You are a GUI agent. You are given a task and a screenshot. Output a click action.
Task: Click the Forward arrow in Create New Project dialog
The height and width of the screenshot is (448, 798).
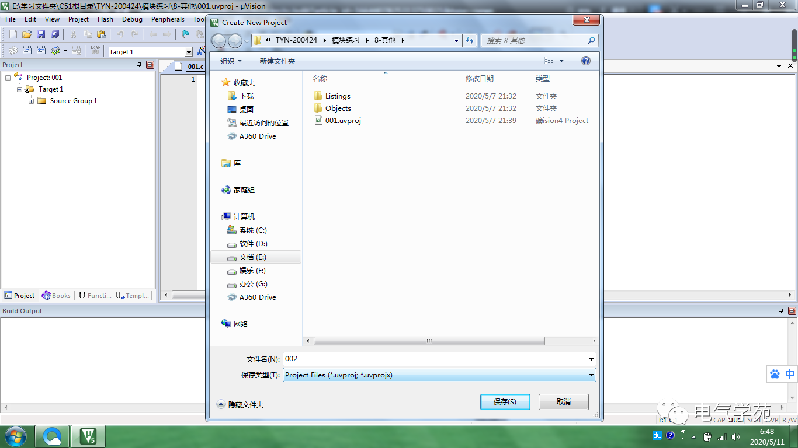(x=235, y=41)
